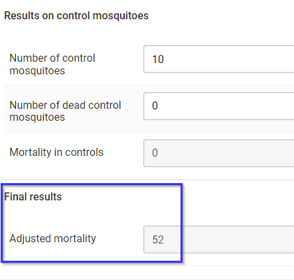Click the Adjusted mortality result field
Image resolution: width=294 pixels, height=280 pixels.
tap(219, 240)
